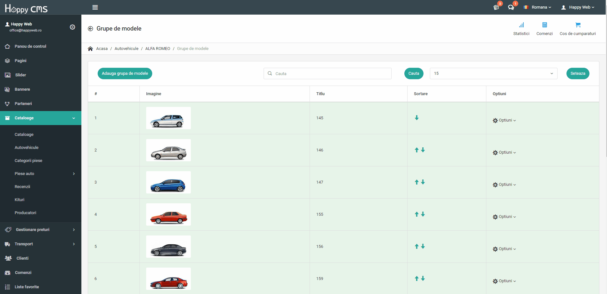
Task: Click the settings gear next to Happy Web
Action: pyautogui.click(x=72, y=27)
